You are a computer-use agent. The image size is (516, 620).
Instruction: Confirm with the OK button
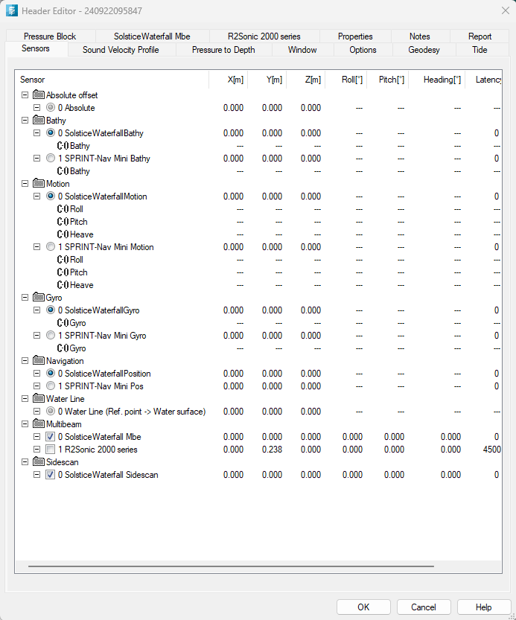[363, 607]
